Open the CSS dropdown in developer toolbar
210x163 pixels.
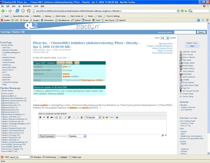click(x=15, y=20)
